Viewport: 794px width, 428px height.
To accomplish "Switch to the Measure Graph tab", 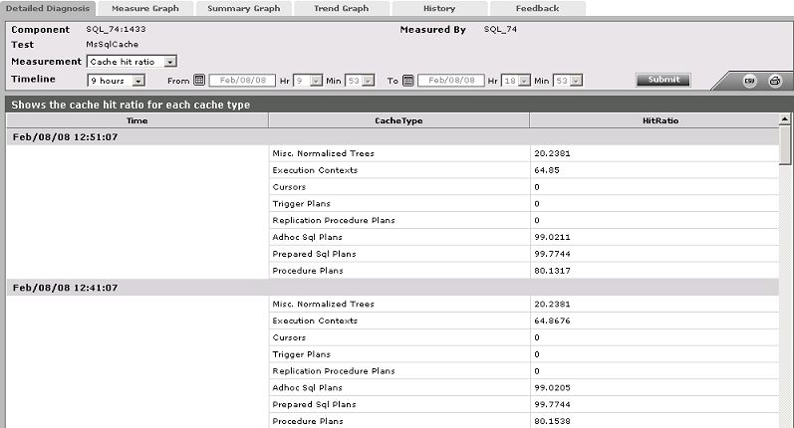I will pyautogui.click(x=145, y=8).
